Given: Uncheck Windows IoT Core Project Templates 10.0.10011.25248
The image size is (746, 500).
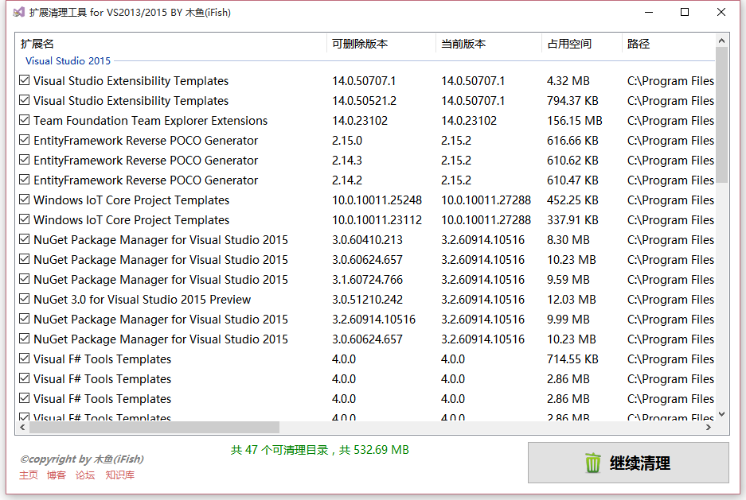Looking at the screenshot, I should pos(24,200).
